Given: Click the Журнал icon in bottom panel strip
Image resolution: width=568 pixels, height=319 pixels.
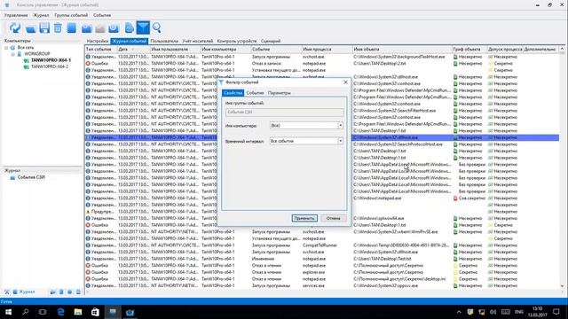Looking at the screenshot, I should point(15,292).
